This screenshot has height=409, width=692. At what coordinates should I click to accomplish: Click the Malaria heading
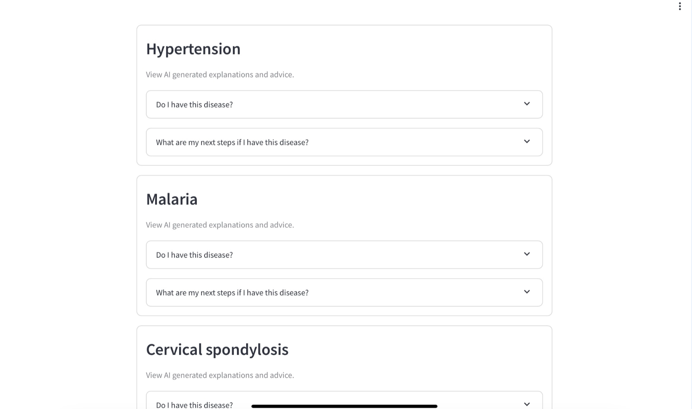point(172,199)
